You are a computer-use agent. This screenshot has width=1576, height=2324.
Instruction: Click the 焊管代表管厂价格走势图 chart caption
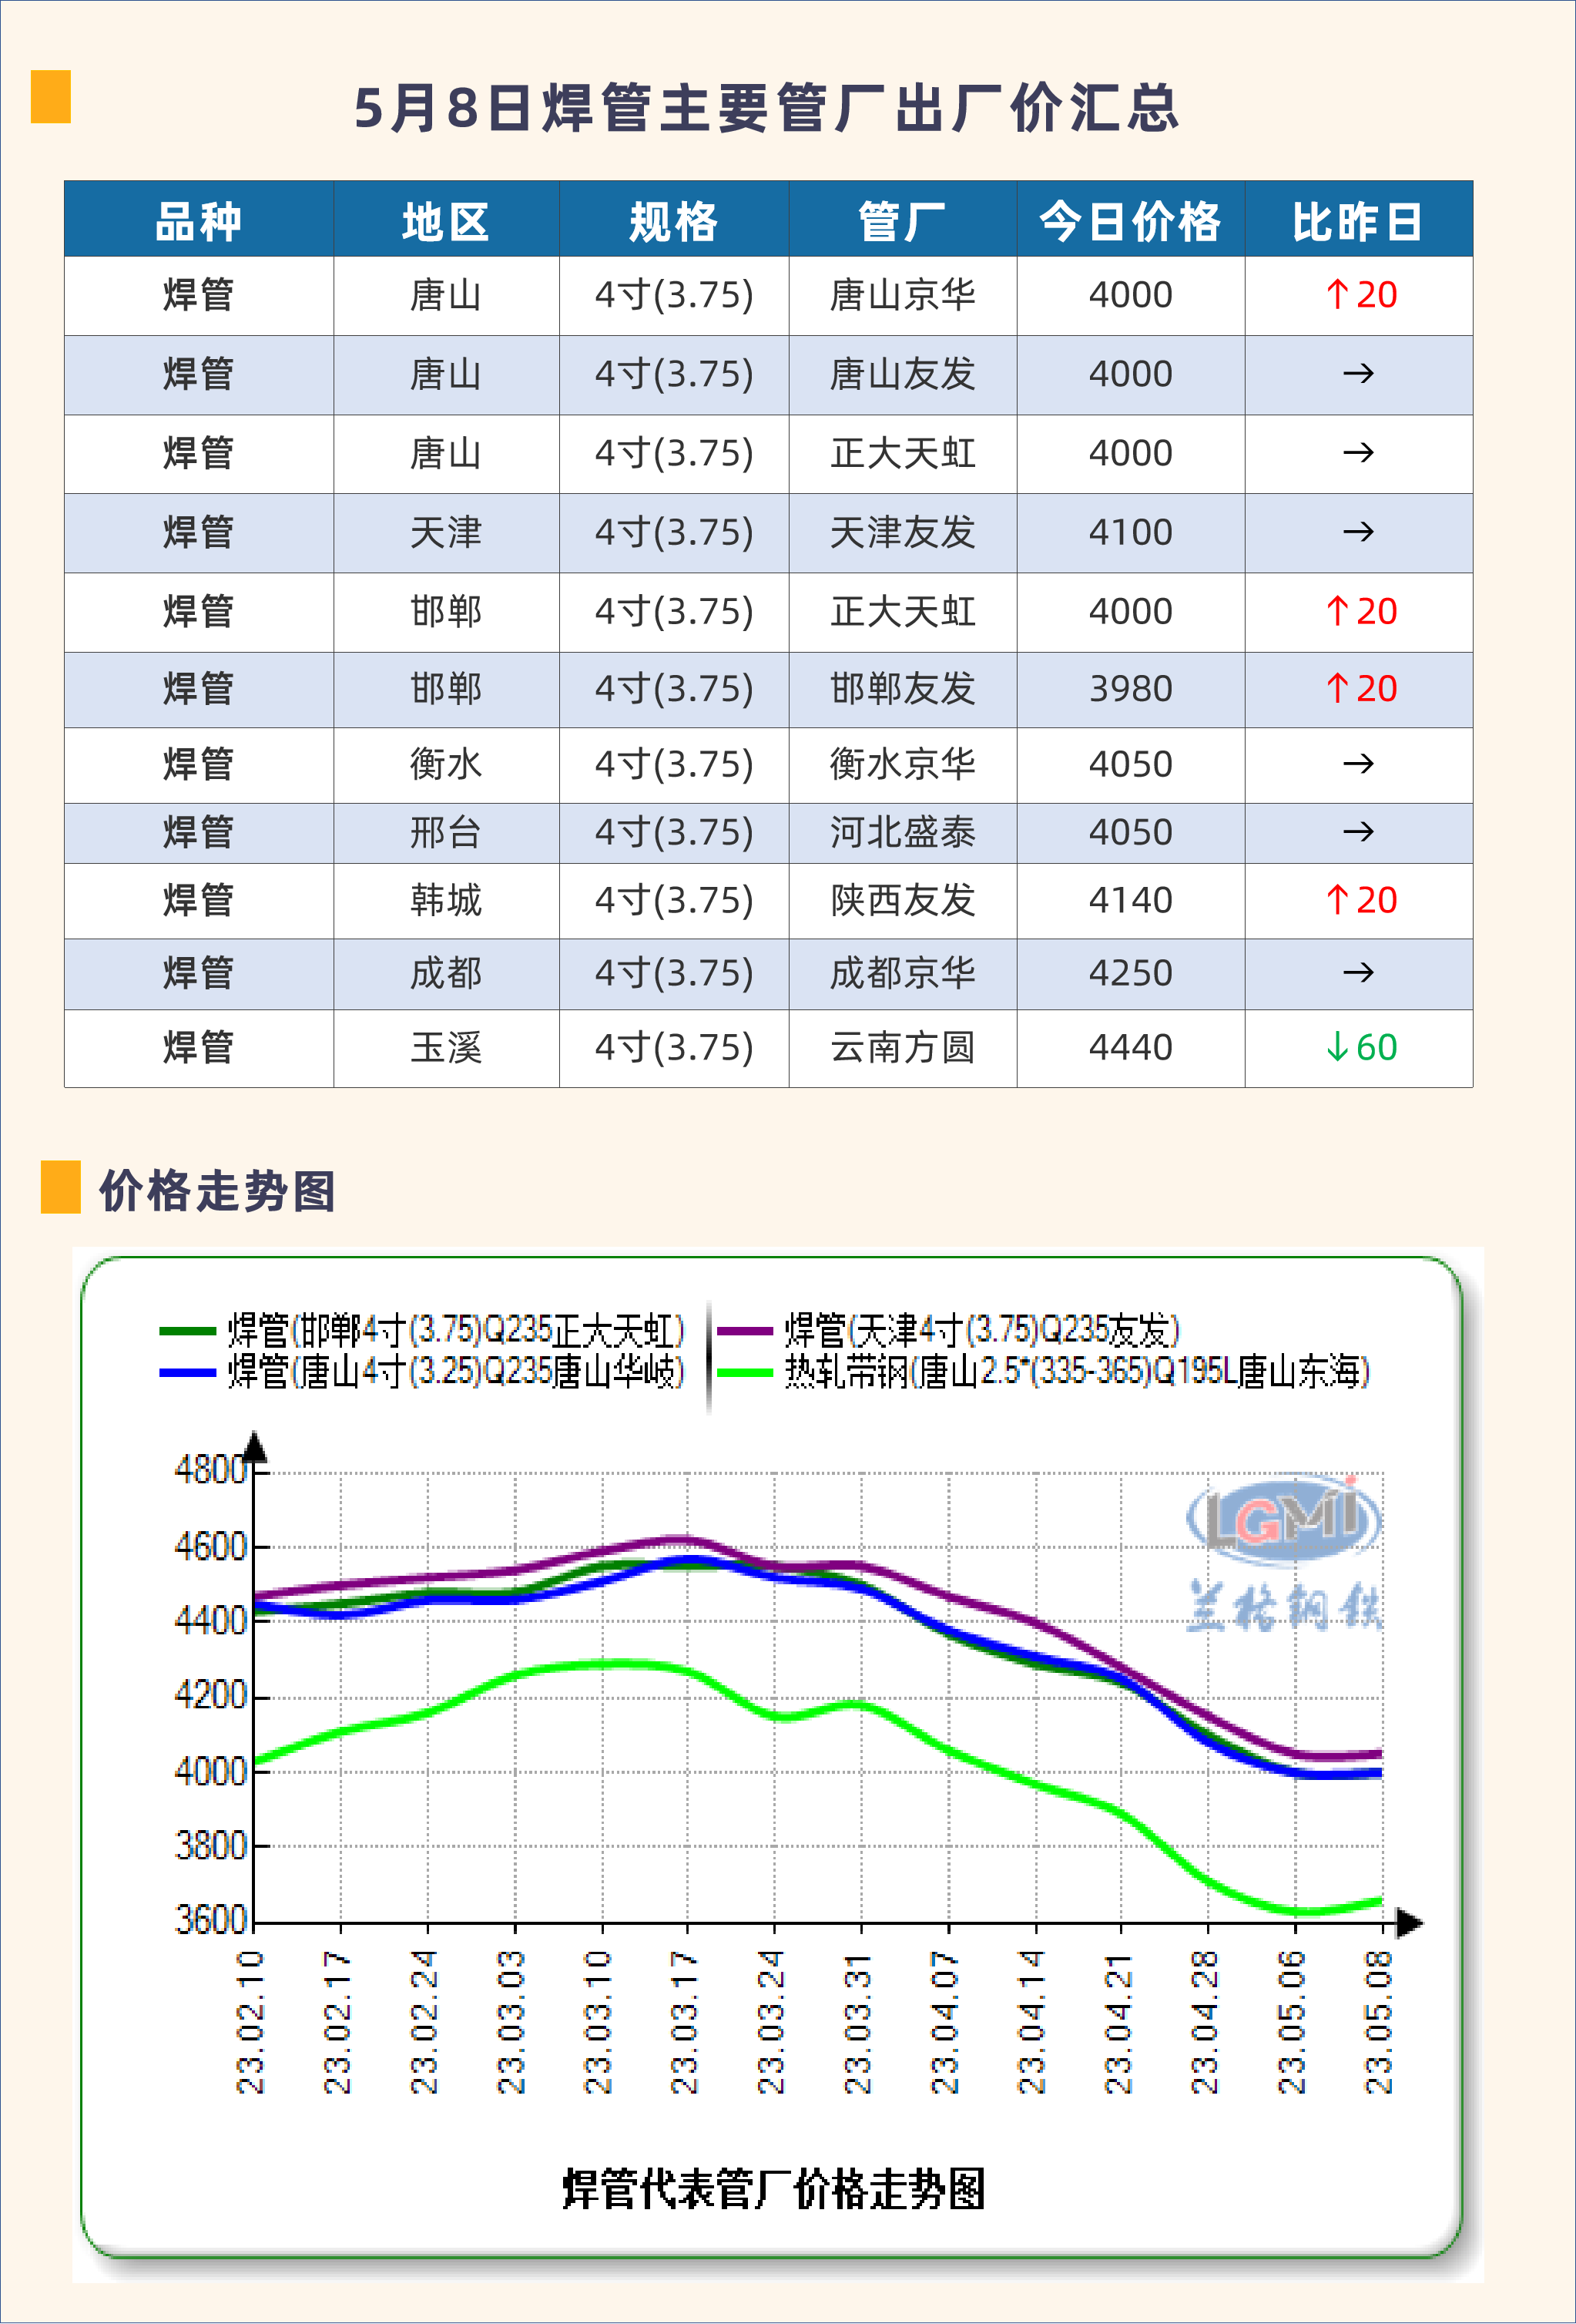(773, 2188)
